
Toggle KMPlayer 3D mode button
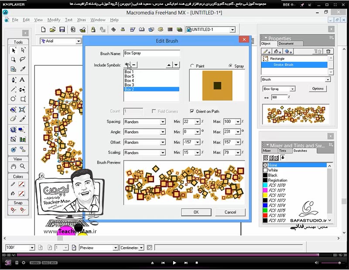coord(8,263)
